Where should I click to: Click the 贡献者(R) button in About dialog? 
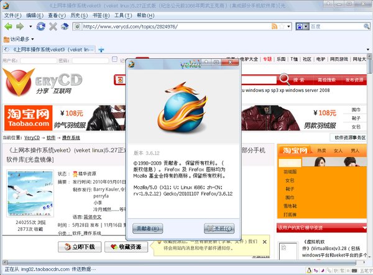click(x=147, y=228)
